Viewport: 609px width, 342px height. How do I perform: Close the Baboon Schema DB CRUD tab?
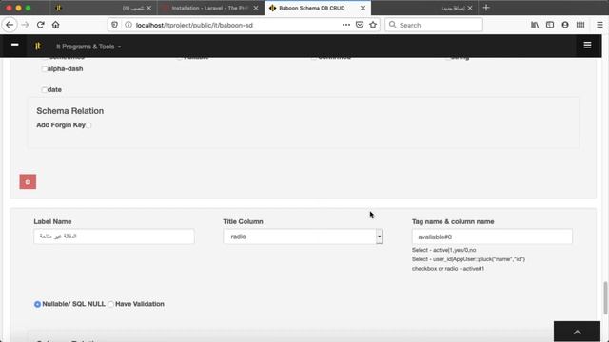(363, 8)
